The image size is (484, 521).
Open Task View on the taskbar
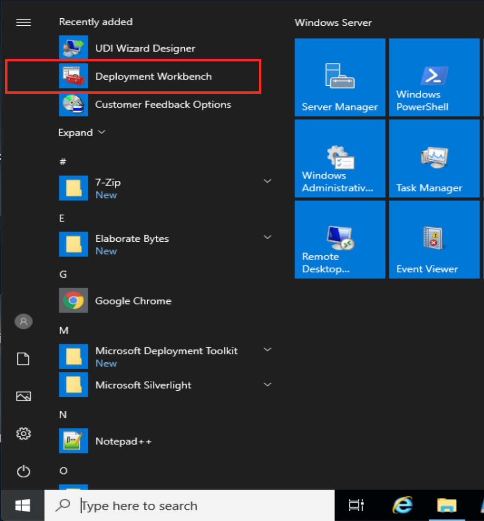356,506
